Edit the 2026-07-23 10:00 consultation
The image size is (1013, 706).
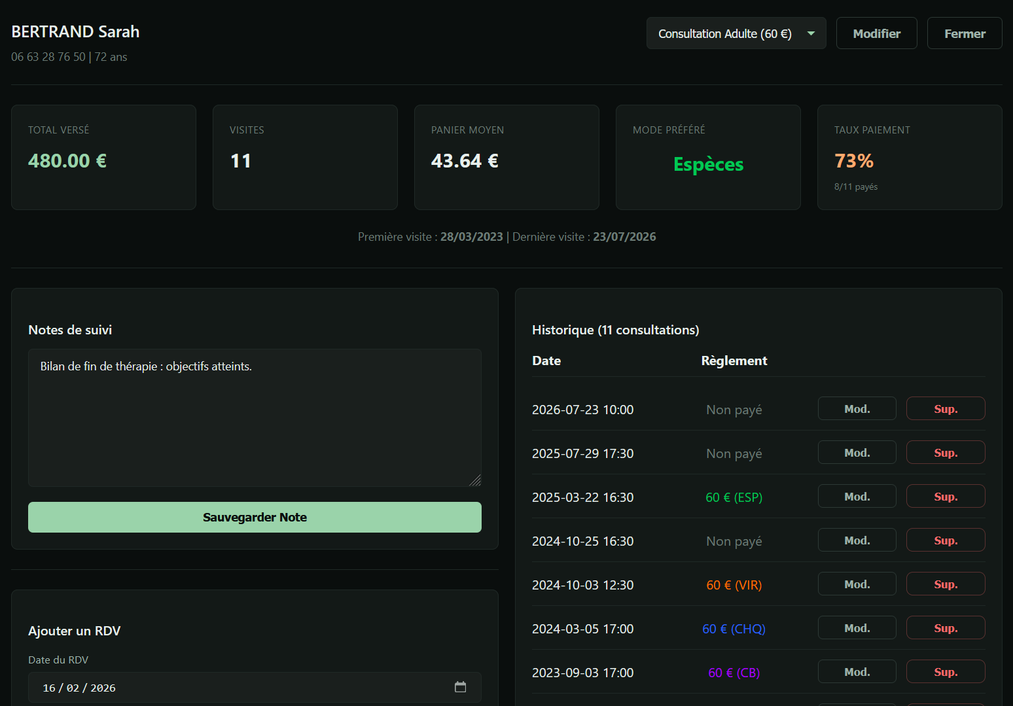(857, 409)
